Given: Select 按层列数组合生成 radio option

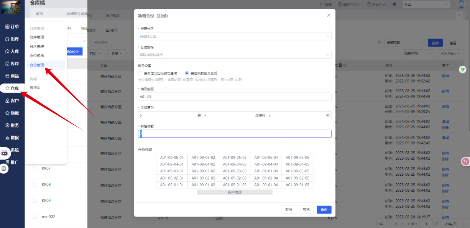Looking at the screenshot, I should (x=187, y=73).
